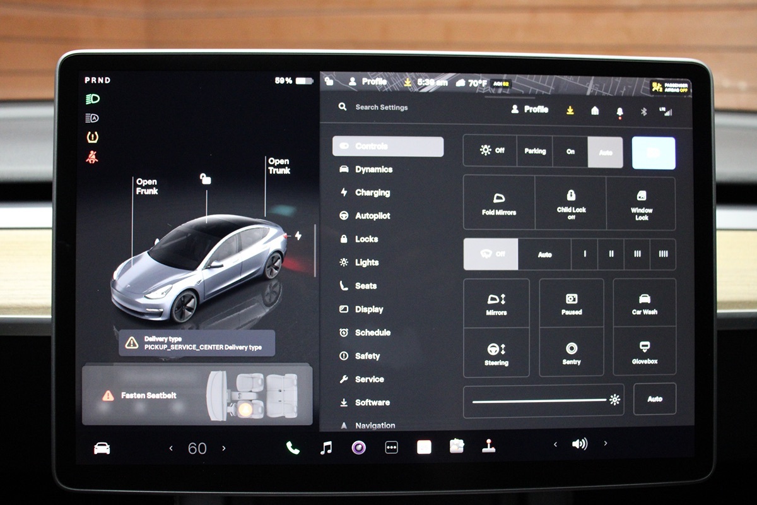Toggle Sentry mode

point(572,352)
